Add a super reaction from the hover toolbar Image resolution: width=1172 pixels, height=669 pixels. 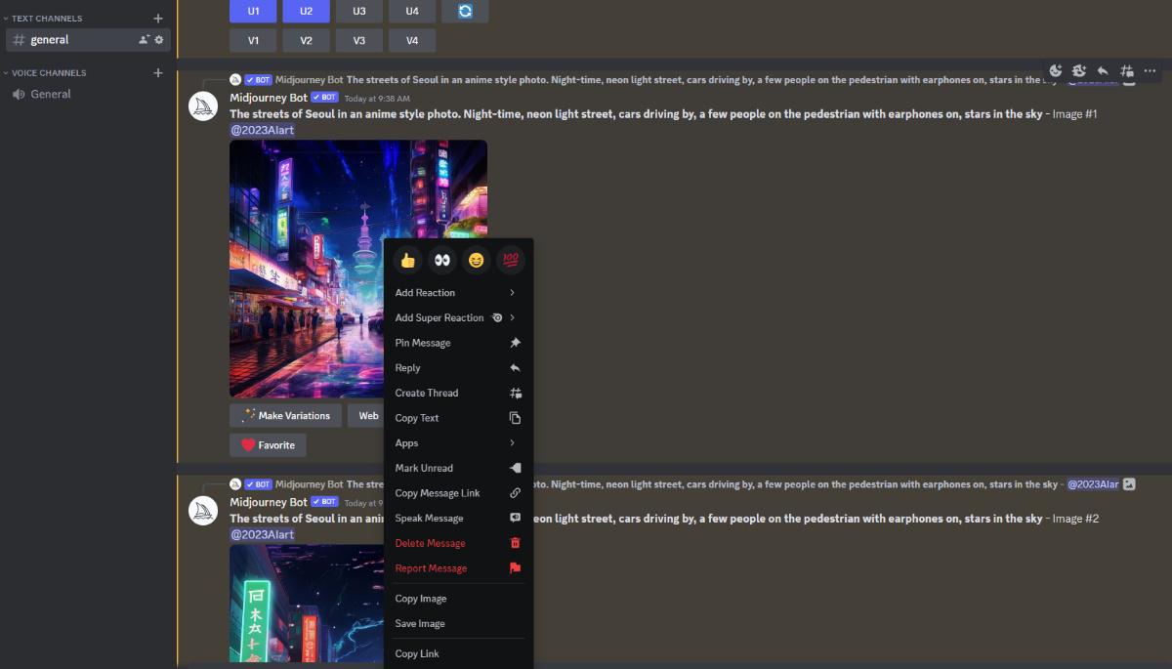[x=1079, y=70]
